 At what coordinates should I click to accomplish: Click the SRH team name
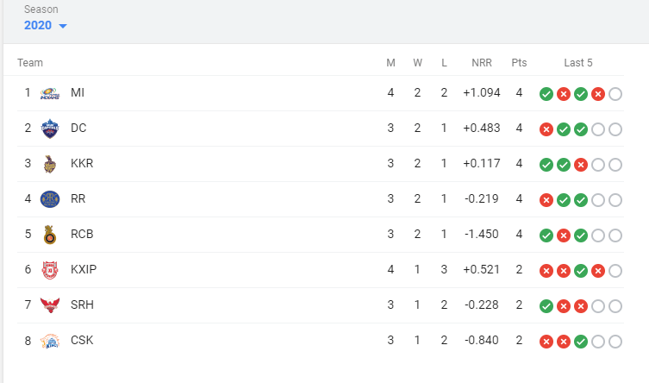pyautogui.click(x=82, y=305)
